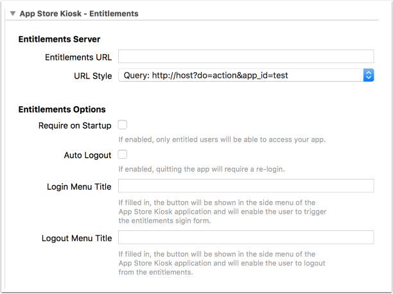Viewport: 393px width, 294px height.
Task: Click the 'URL Style' label text
Action: pyautogui.click(x=92, y=76)
